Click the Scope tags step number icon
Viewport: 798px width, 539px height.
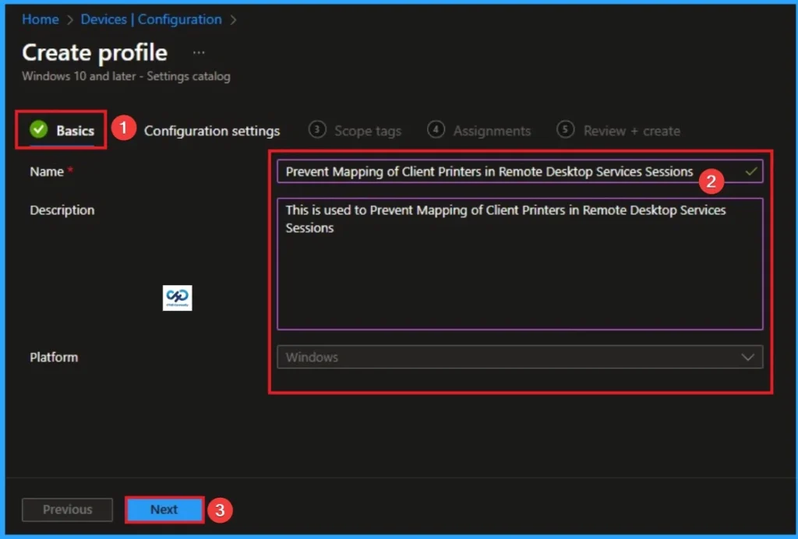(x=317, y=130)
